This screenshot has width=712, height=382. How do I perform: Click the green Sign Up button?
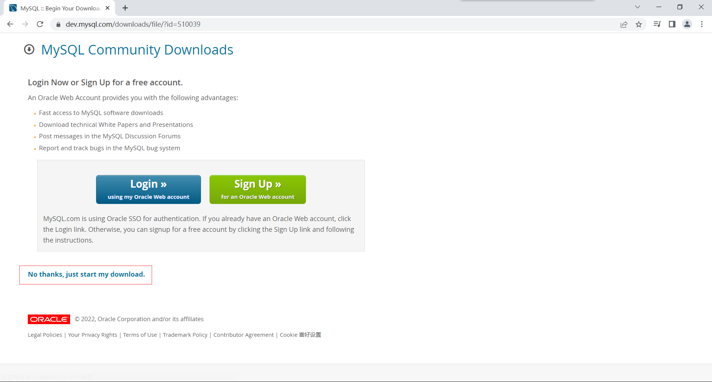[257, 190]
